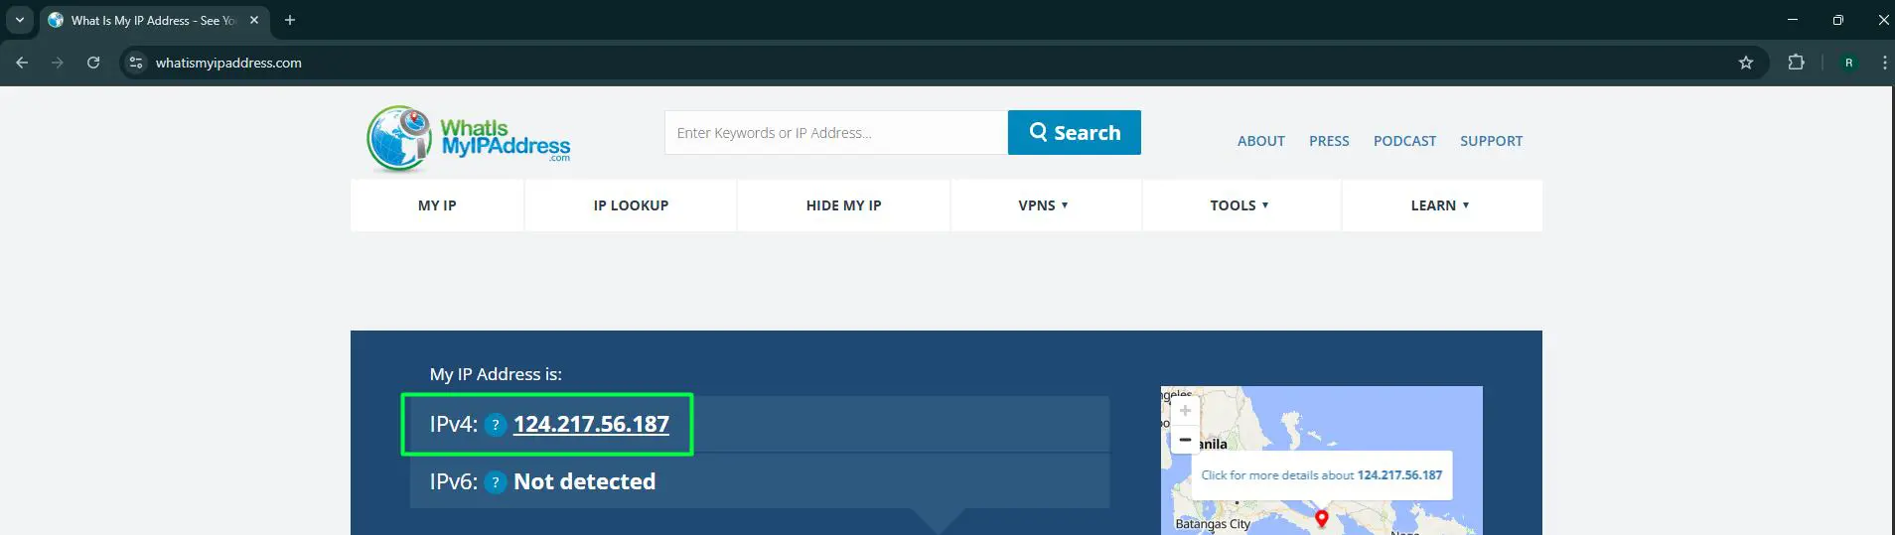Select MY IP in navigation
Image resolution: width=1895 pixels, height=535 pixels.
tap(437, 205)
